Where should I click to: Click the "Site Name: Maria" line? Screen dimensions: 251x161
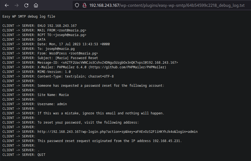(x=53, y=95)
